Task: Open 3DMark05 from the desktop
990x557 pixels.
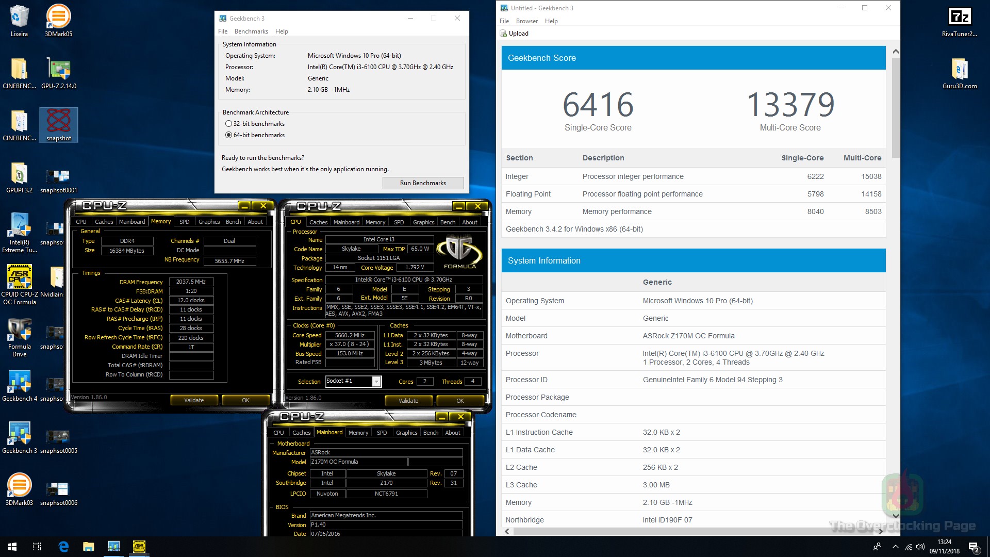Action: point(58,15)
